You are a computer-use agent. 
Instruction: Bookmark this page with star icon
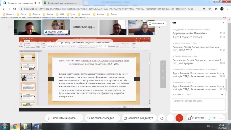[210, 9]
